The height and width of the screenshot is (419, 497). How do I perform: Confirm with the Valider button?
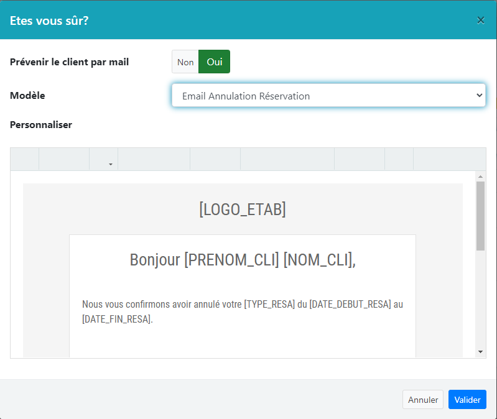click(x=467, y=400)
